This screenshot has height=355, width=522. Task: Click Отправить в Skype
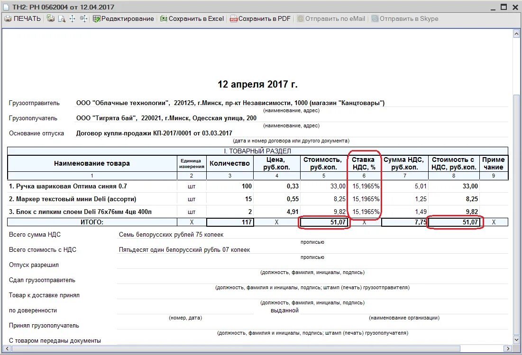(x=404, y=19)
